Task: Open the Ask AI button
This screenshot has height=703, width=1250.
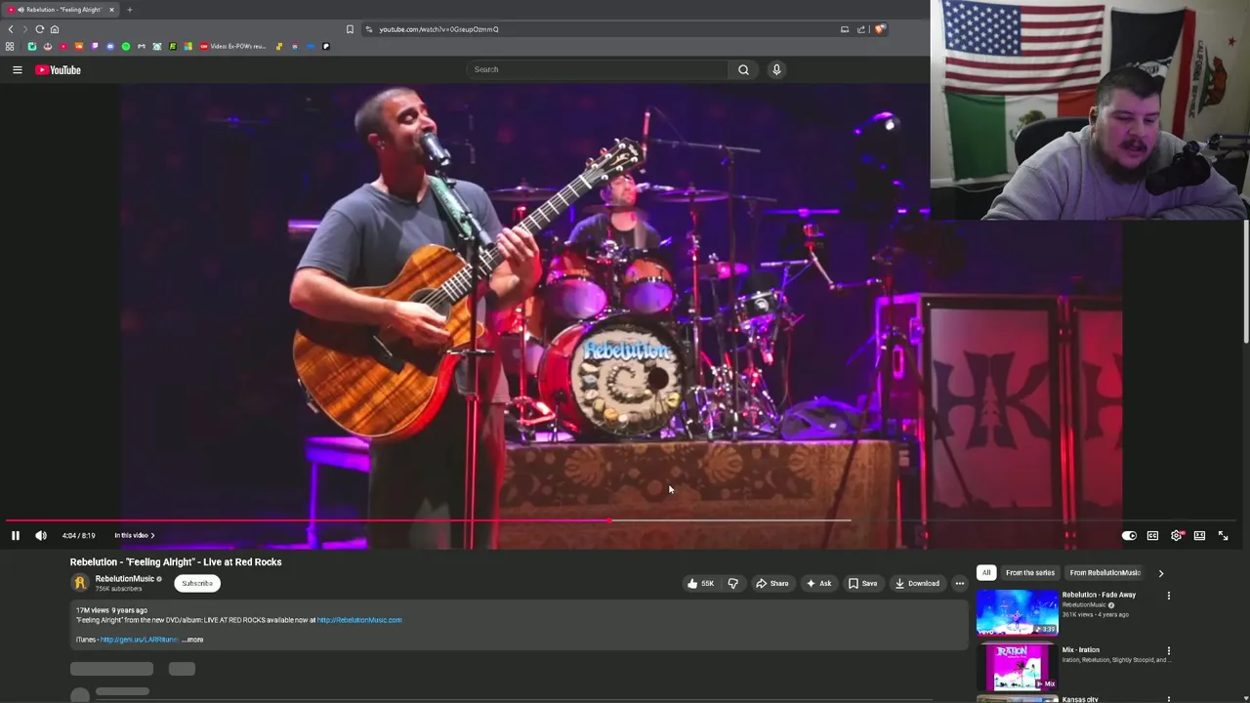Action: click(x=818, y=583)
